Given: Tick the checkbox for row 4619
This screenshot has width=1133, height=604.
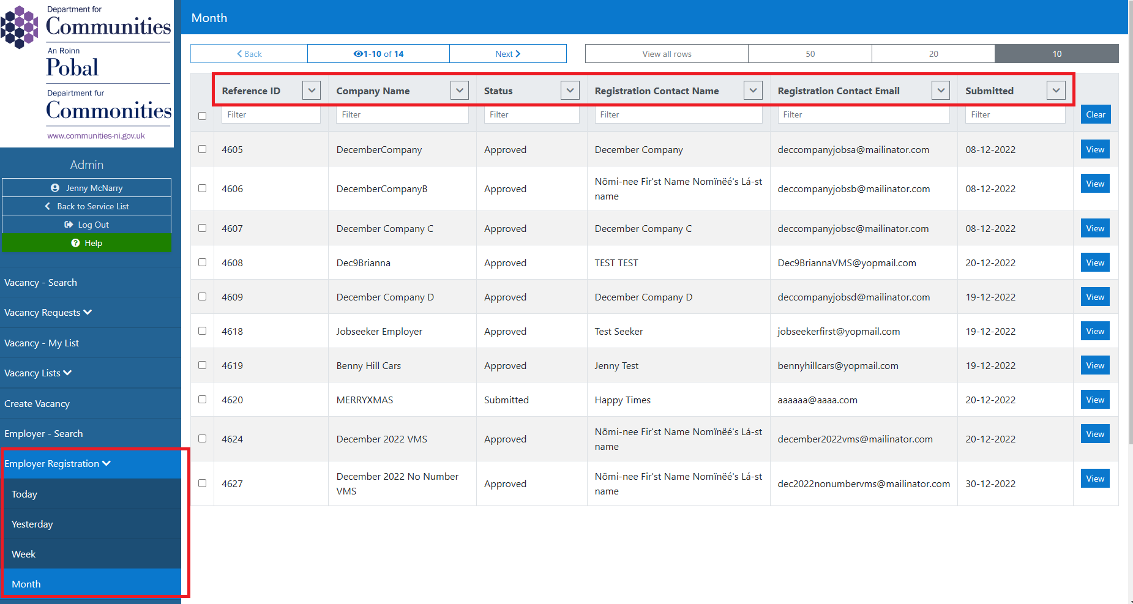Looking at the screenshot, I should pyautogui.click(x=202, y=365).
